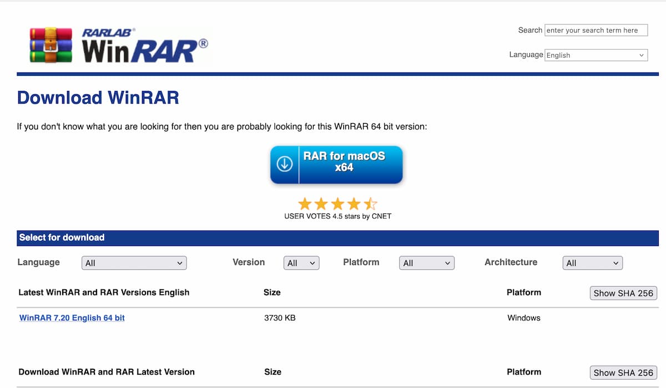The image size is (666, 388).
Task: Open the Version filter dropdown
Action: pos(302,263)
